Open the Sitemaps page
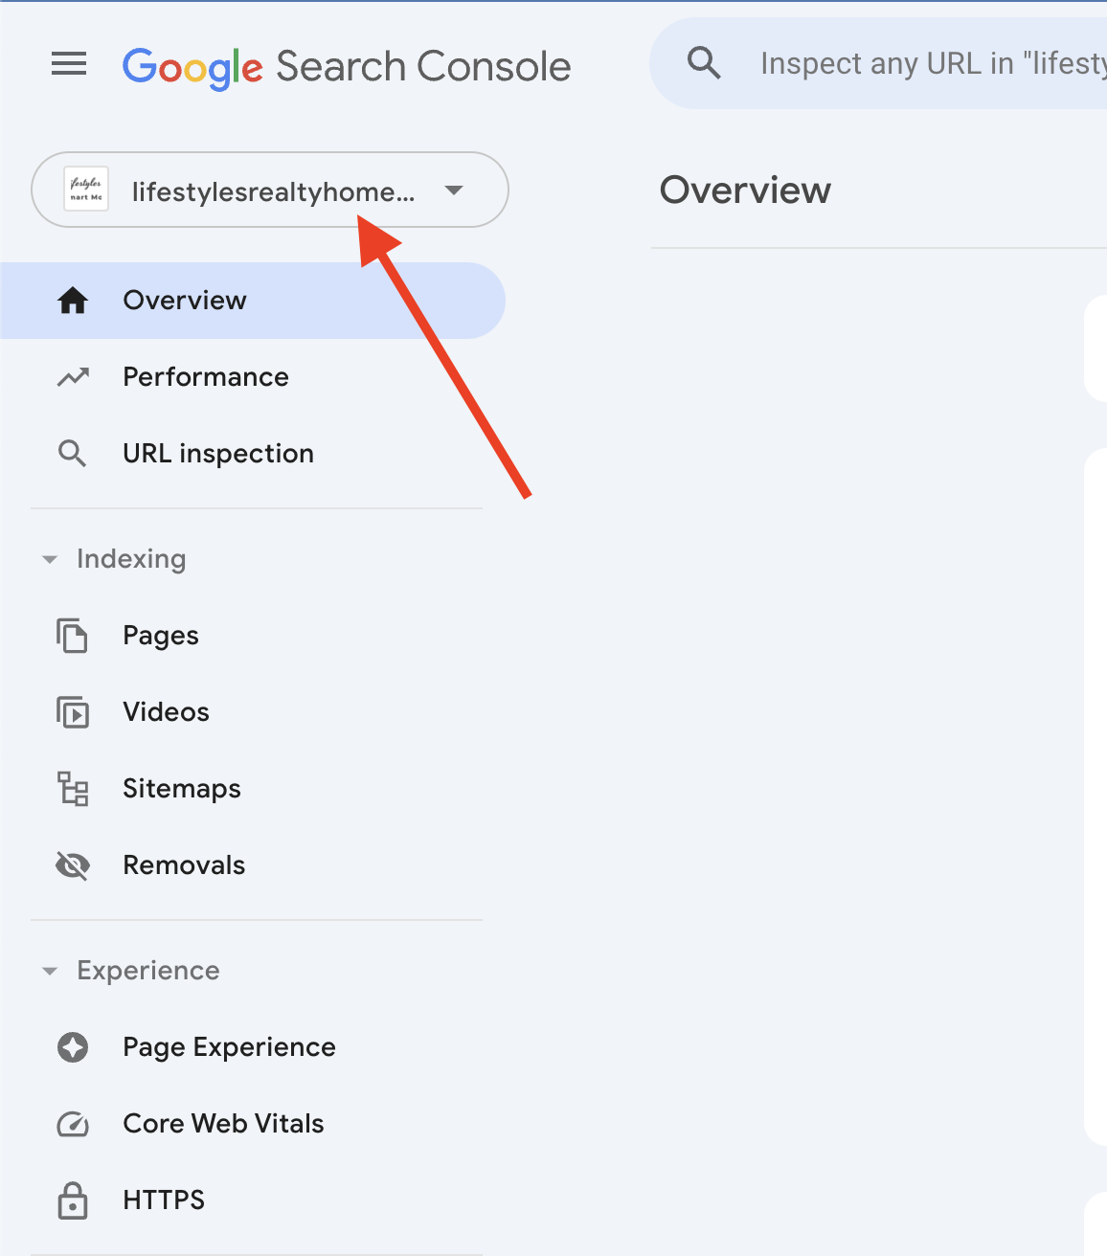 point(253,789)
